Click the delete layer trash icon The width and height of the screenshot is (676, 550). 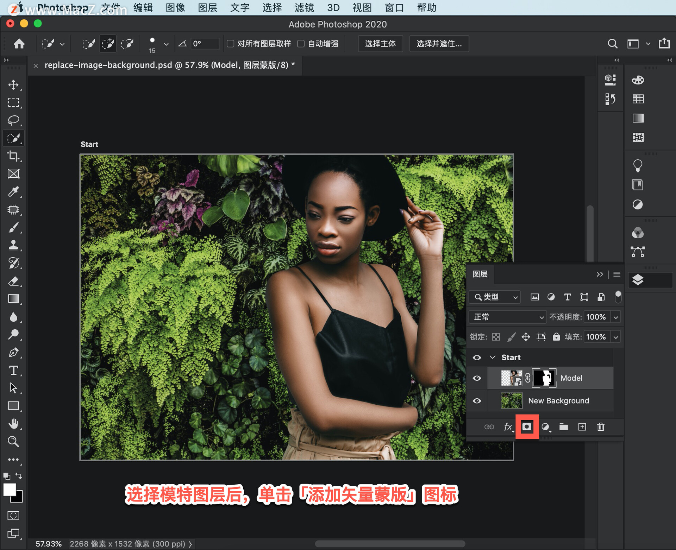pos(601,427)
